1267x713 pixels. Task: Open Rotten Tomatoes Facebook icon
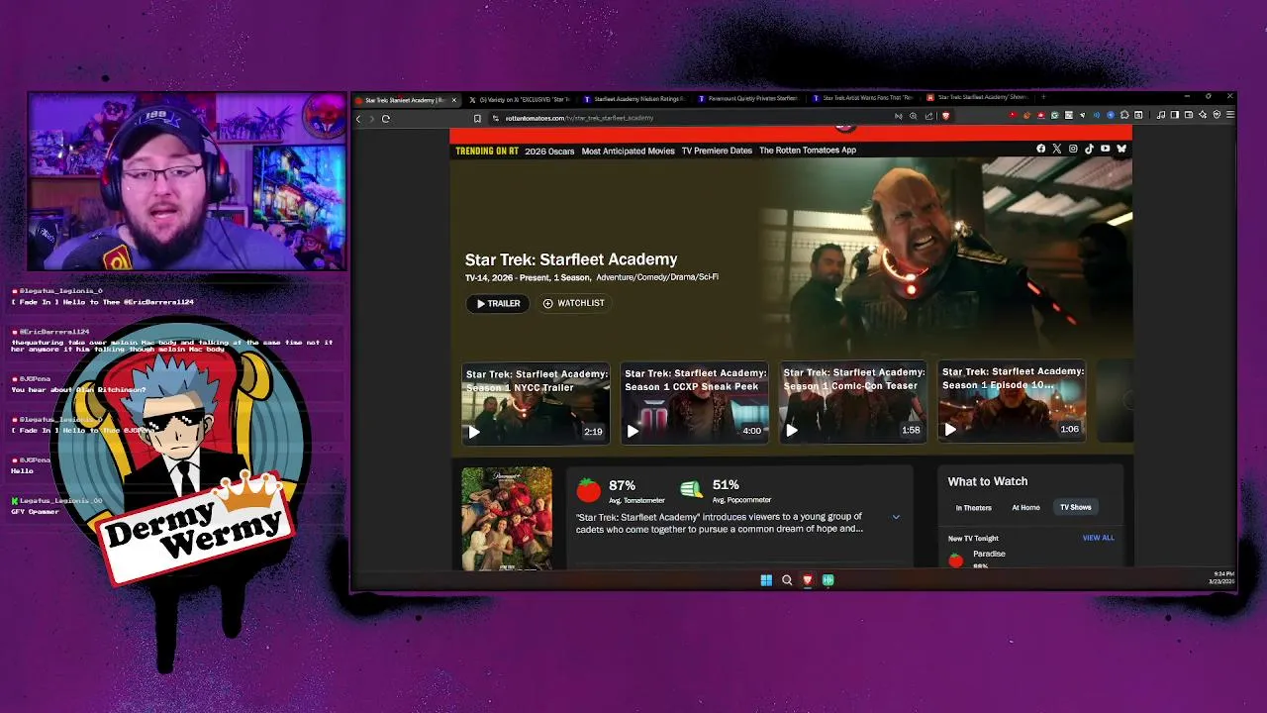point(1040,149)
